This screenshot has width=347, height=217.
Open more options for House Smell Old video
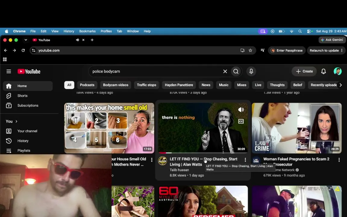152,160
